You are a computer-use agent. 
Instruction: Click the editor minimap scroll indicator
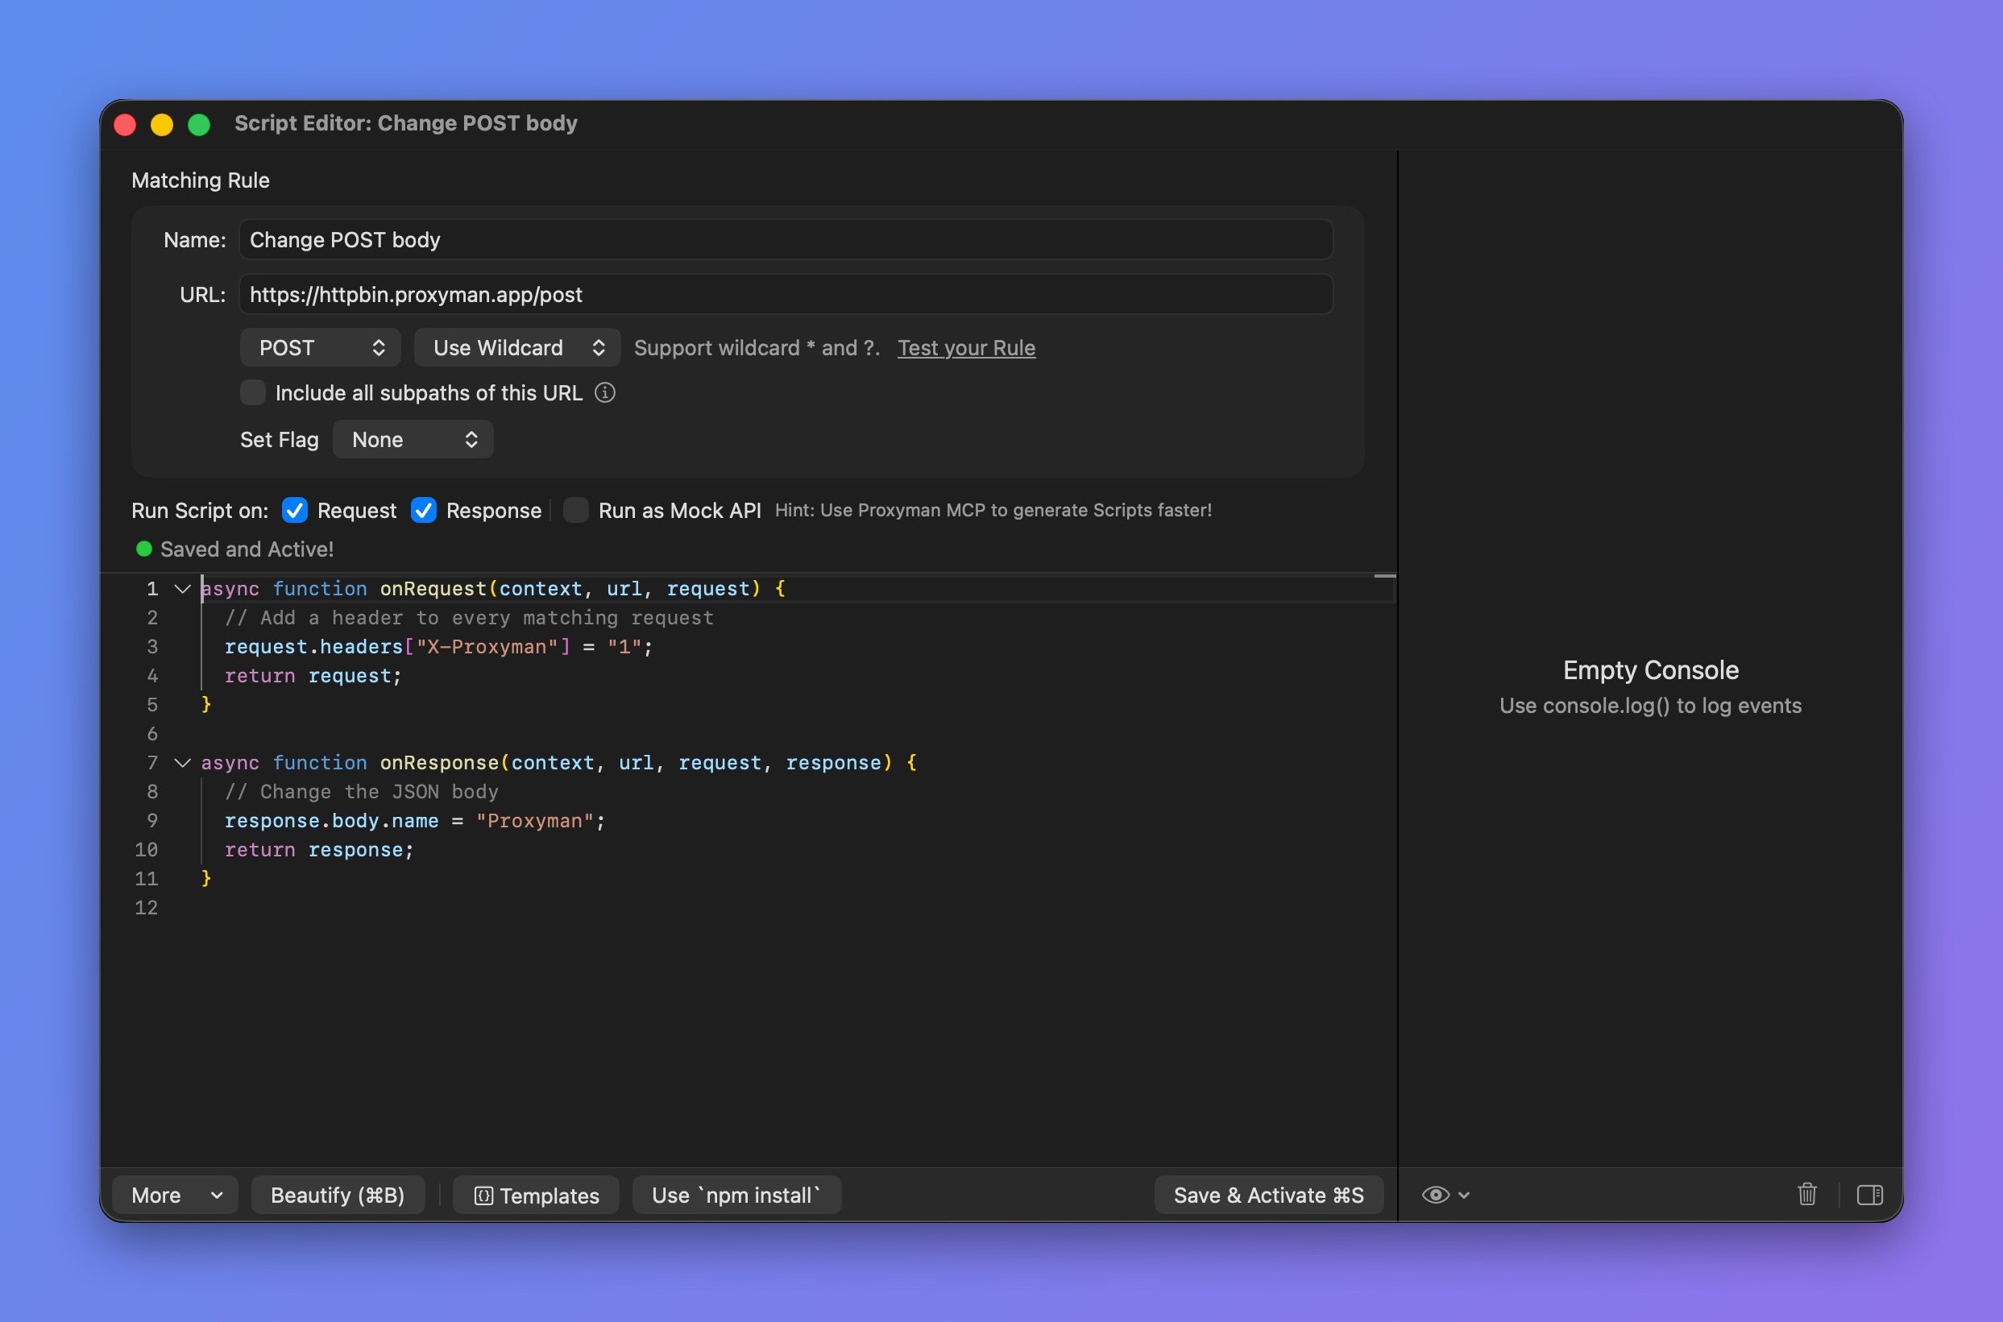1384,576
